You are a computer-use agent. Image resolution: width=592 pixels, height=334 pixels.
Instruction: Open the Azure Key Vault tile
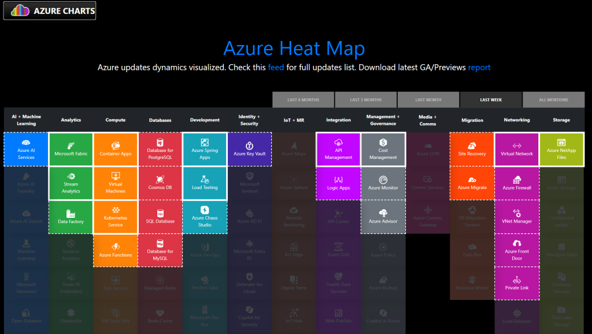click(x=249, y=150)
